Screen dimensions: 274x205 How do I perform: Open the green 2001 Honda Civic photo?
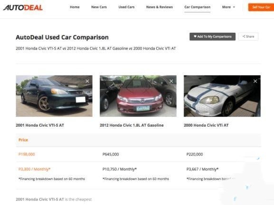[54, 96]
